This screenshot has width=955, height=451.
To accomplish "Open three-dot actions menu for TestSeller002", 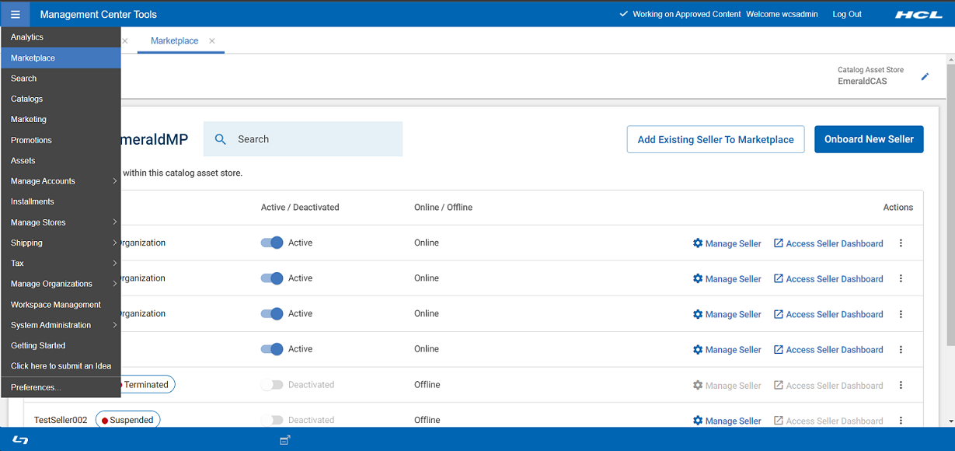I will tap(901, 421).
